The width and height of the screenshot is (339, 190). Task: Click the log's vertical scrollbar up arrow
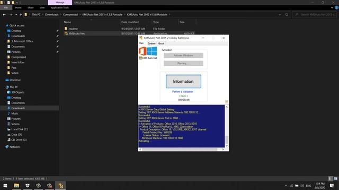click(227, 107)
